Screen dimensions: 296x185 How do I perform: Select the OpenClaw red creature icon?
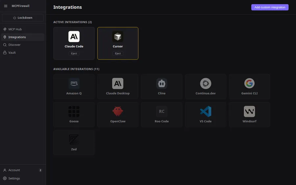click(x=118, y=111)
